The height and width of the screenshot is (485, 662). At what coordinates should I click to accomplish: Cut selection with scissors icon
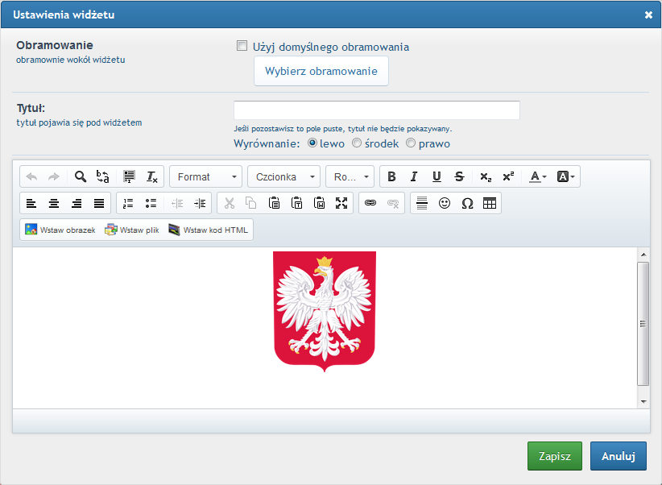click(230, 203)
